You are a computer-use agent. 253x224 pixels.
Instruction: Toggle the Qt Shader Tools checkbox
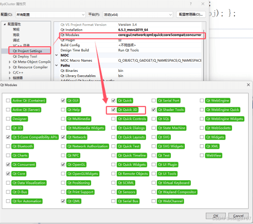click(153, 110)
